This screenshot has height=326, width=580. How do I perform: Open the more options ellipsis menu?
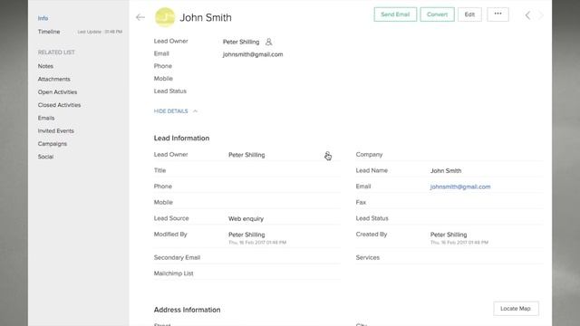[x=498, y=14]
